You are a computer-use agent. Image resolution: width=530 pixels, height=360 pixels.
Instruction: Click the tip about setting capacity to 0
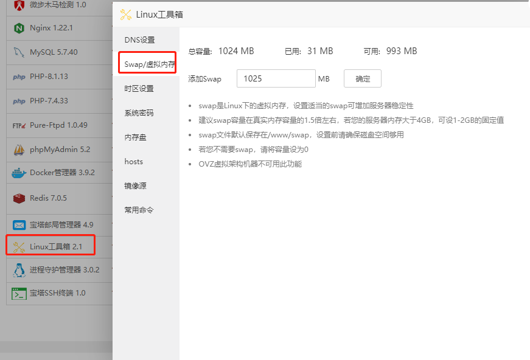point(254,150)
